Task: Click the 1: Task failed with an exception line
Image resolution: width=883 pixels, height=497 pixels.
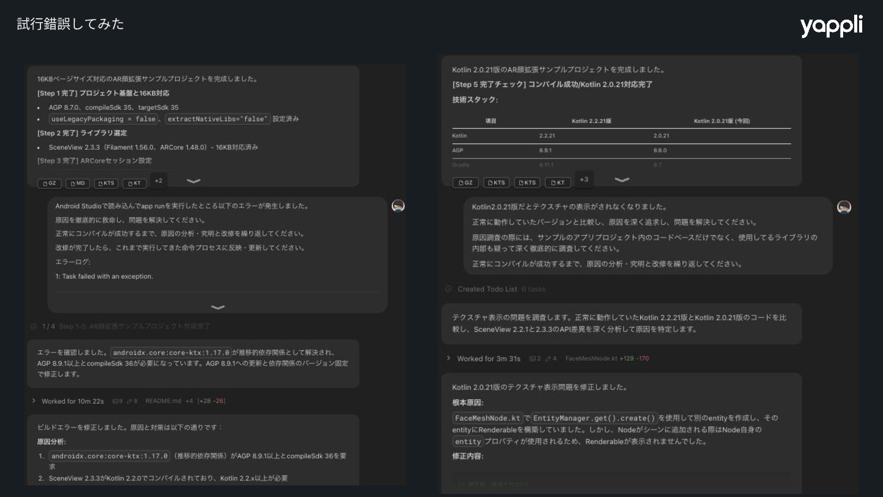Action: (x=104, y=276)
